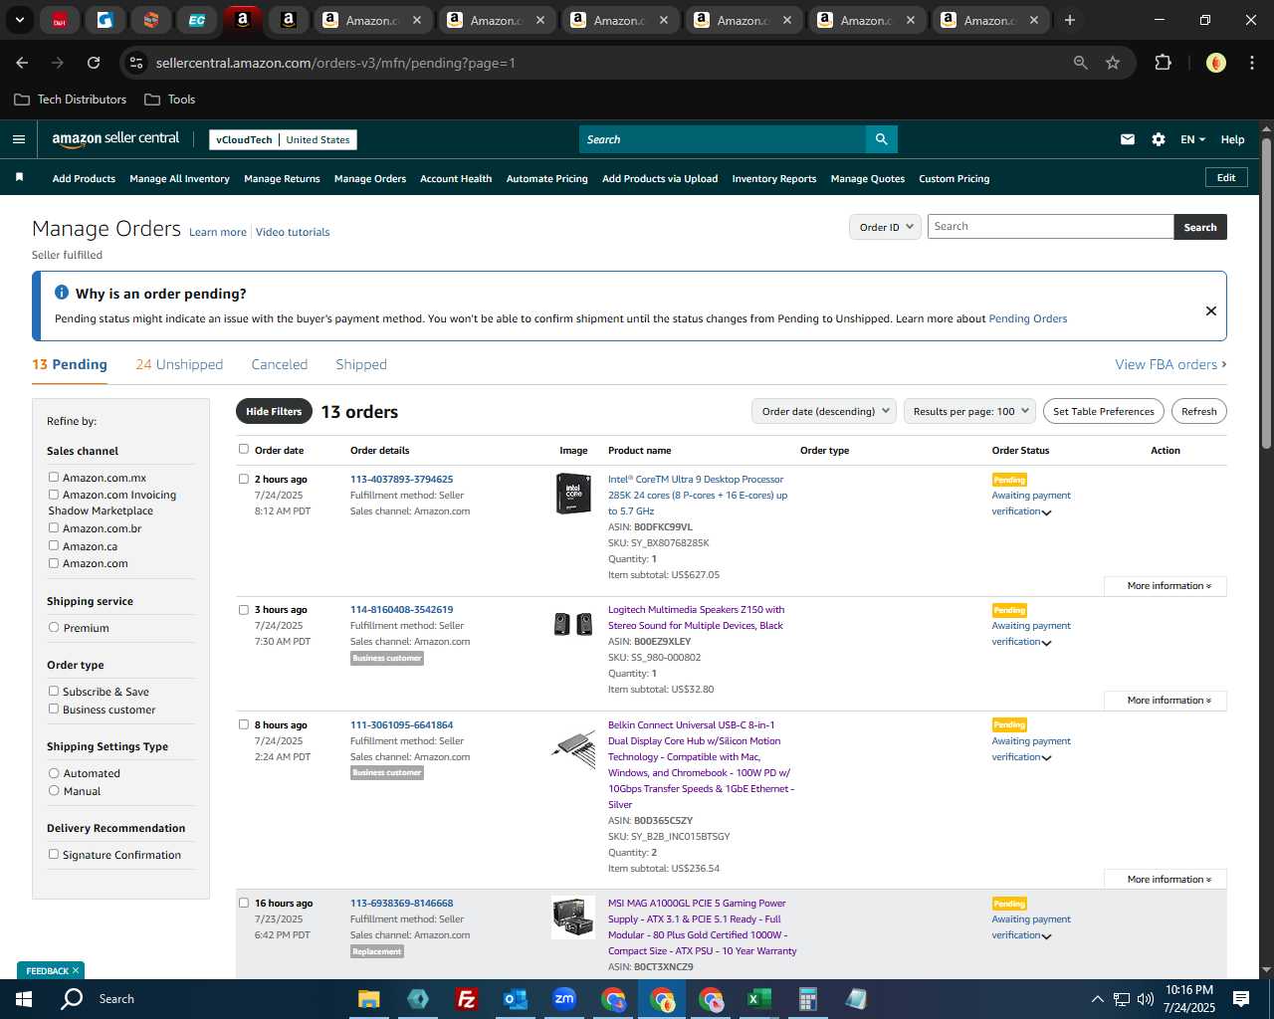Click the browser zoom magnifier icon
Viewport: 1274px width, 1019px height.
click(x=1081, y=63)
